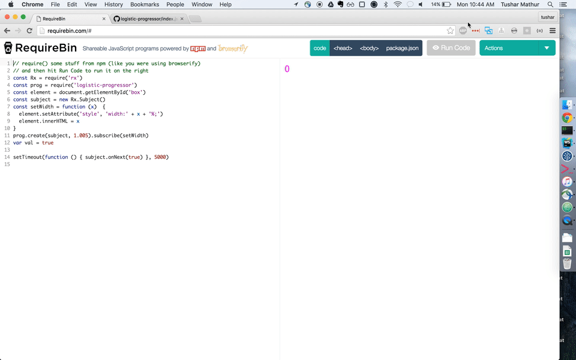The image size is (576, 360).
Task: Open Terminal from the Dock
Action: click(567, 130)
